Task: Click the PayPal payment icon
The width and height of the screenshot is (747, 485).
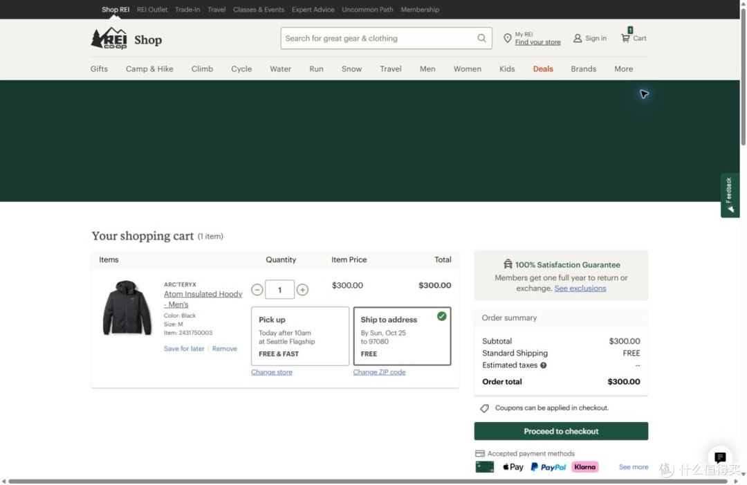Action: point(548,467)
